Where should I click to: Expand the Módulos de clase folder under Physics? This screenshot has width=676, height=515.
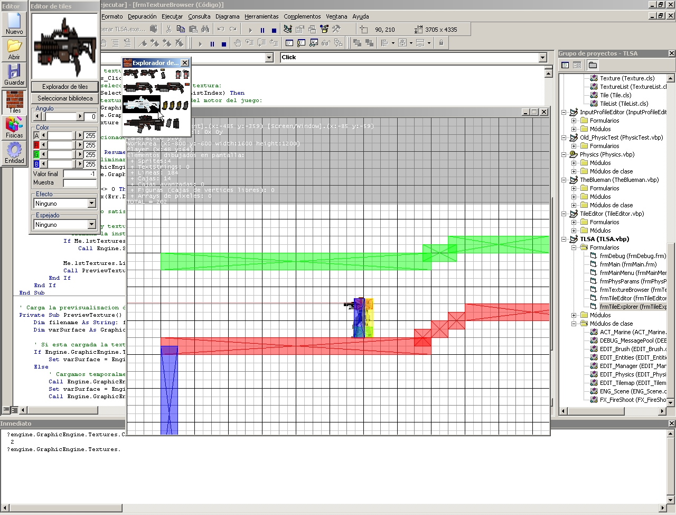pos(574,171)
